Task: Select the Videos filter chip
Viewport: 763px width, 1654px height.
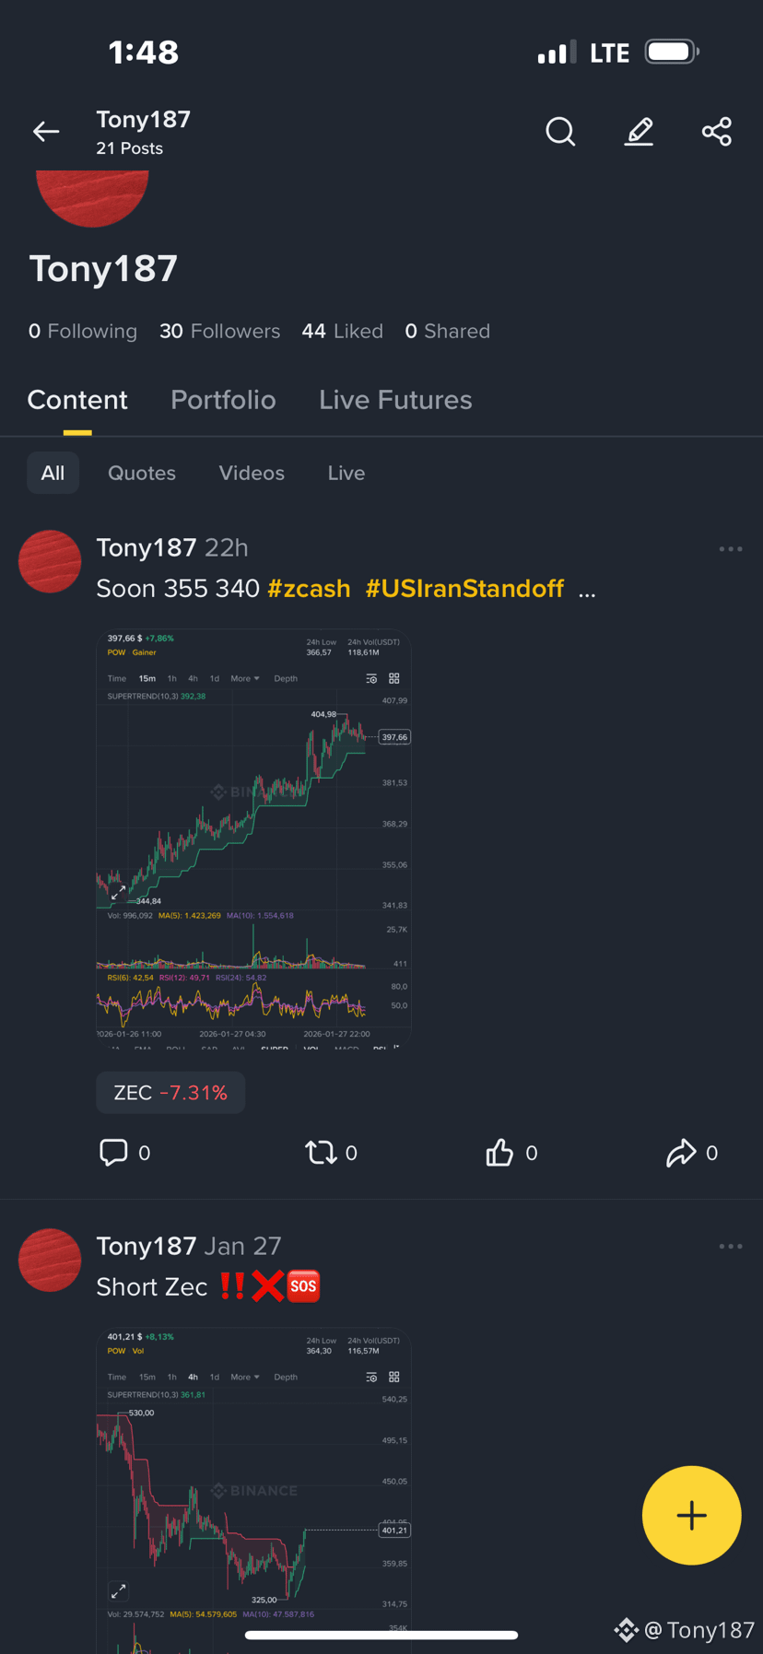Action: tap(252, 473)
